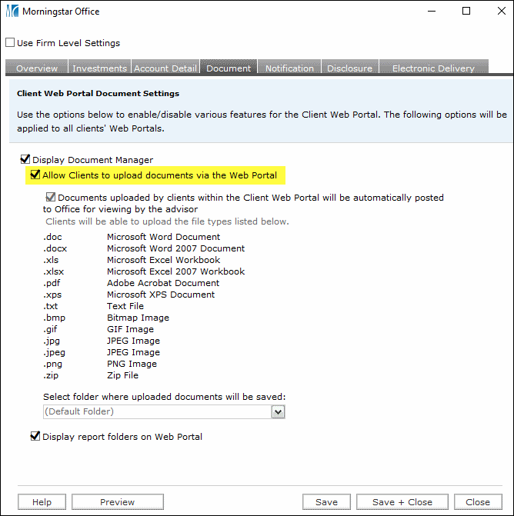Click Save + Close button

point(402,502)
